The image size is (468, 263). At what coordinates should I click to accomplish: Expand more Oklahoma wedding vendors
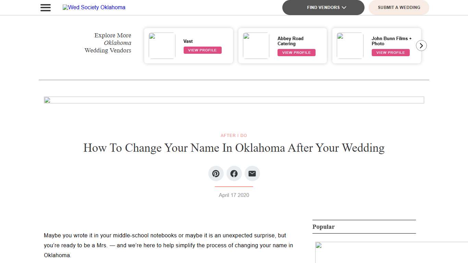(x=108, y=42)
